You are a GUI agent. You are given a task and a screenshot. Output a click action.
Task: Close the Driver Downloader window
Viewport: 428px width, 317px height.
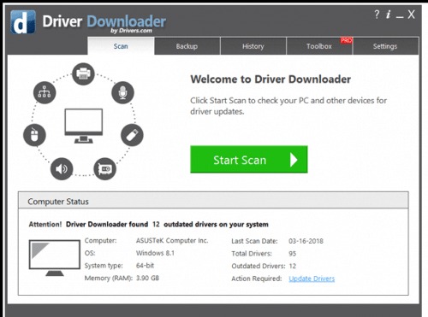[x=411, y=15]
